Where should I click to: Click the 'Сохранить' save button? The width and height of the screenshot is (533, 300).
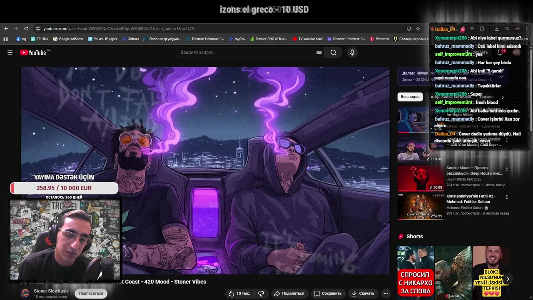(x=328, y=293)
